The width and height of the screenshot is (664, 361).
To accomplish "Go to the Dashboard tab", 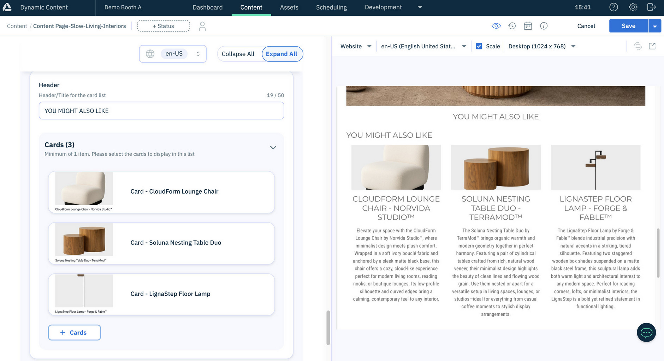I will (208, 7).
